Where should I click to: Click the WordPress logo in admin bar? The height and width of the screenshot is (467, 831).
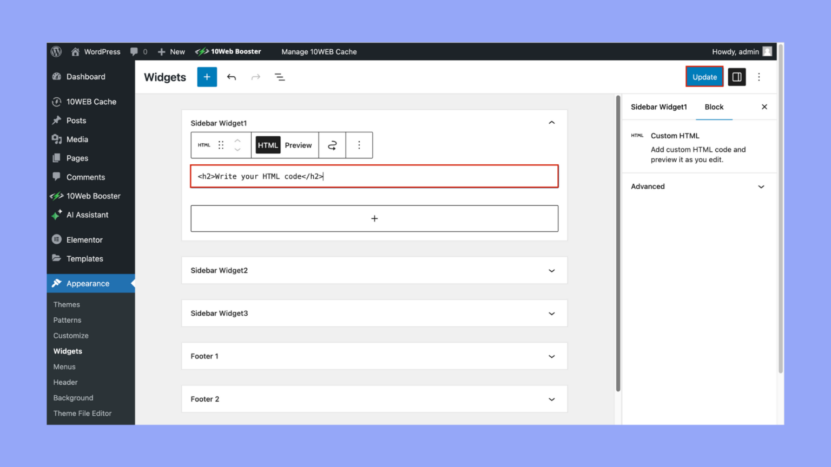[56, 52]
